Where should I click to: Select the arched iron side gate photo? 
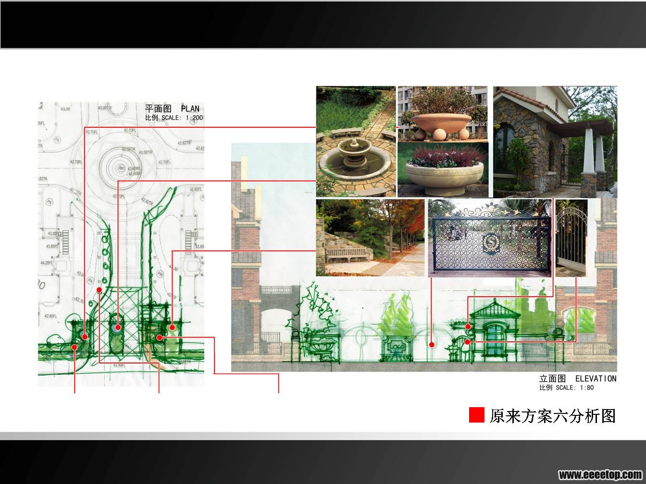pos(571,238)
